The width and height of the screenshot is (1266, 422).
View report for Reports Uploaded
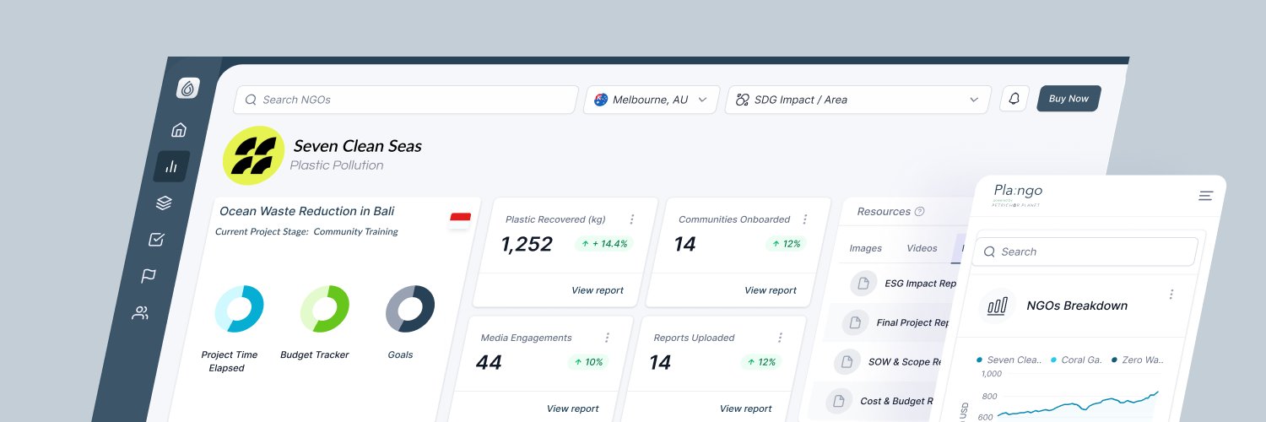pos(745,408)
